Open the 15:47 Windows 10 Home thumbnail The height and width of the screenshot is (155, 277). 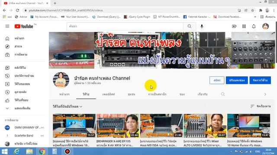[248, 126]
